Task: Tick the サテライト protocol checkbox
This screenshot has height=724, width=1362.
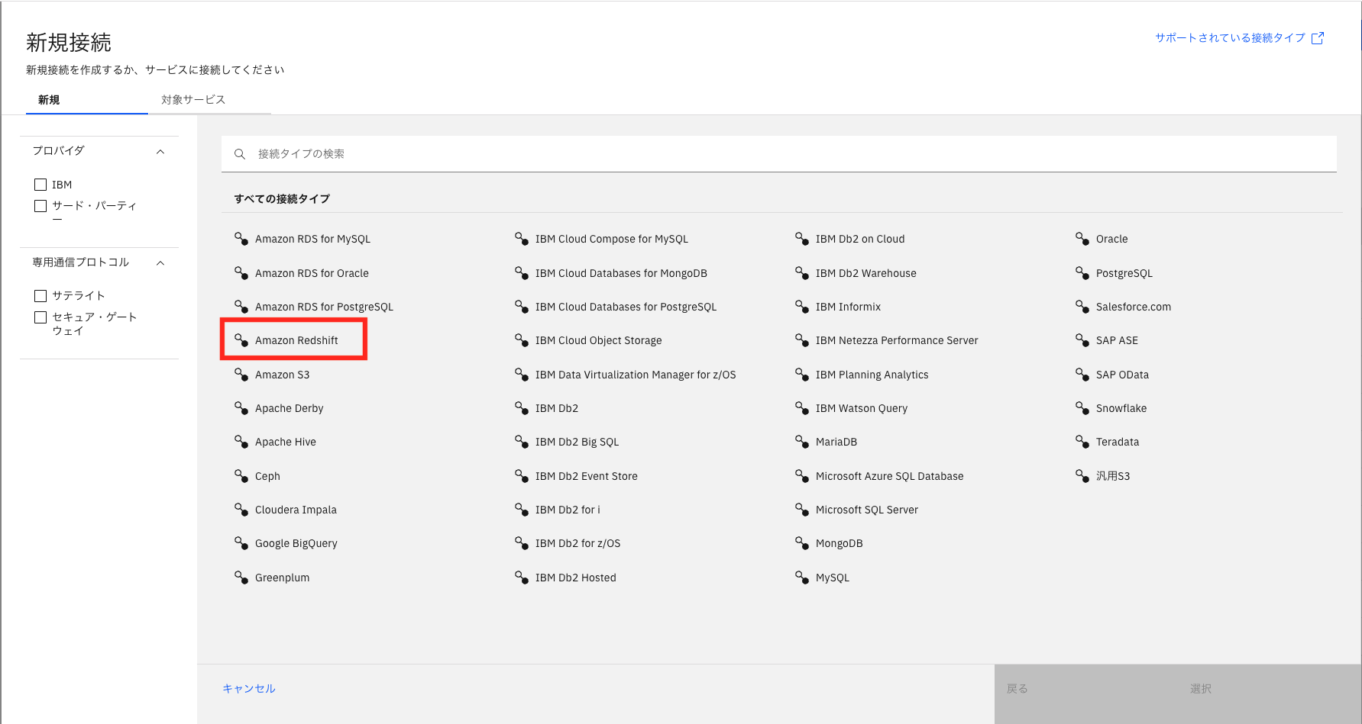Action: pos(40,296)
